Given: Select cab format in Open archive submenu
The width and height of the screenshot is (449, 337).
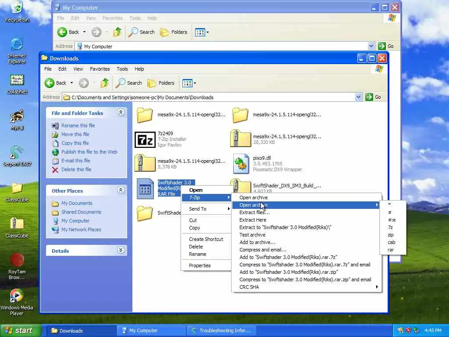Looking at the screenshot, I should 392,242.
